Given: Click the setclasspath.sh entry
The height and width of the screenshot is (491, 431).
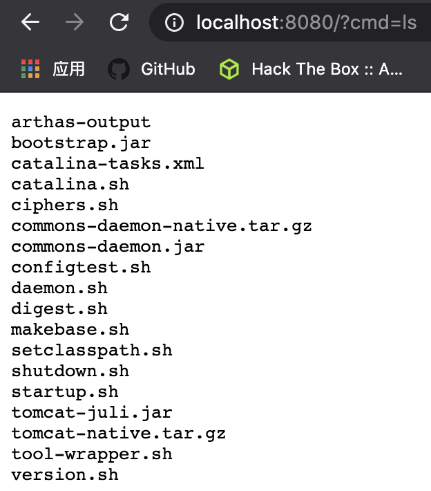Looking at the screenshot, I should (x=92, y=351).
